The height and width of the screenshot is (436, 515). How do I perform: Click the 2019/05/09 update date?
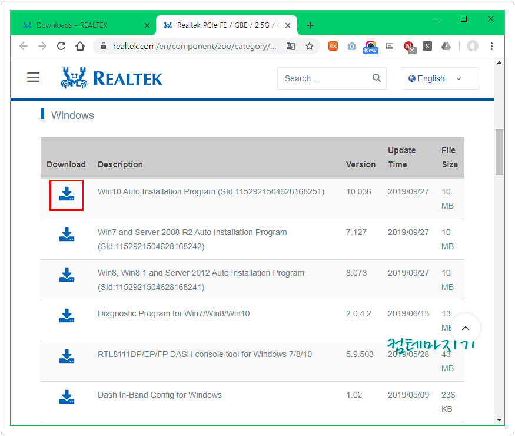(408, 395)
